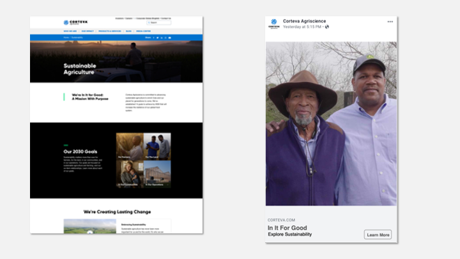Image resolution: width=460 pixels, height=259 pixels.
Task: Play the video on the landscape thumbnail
Action: (x=90, y=232)
